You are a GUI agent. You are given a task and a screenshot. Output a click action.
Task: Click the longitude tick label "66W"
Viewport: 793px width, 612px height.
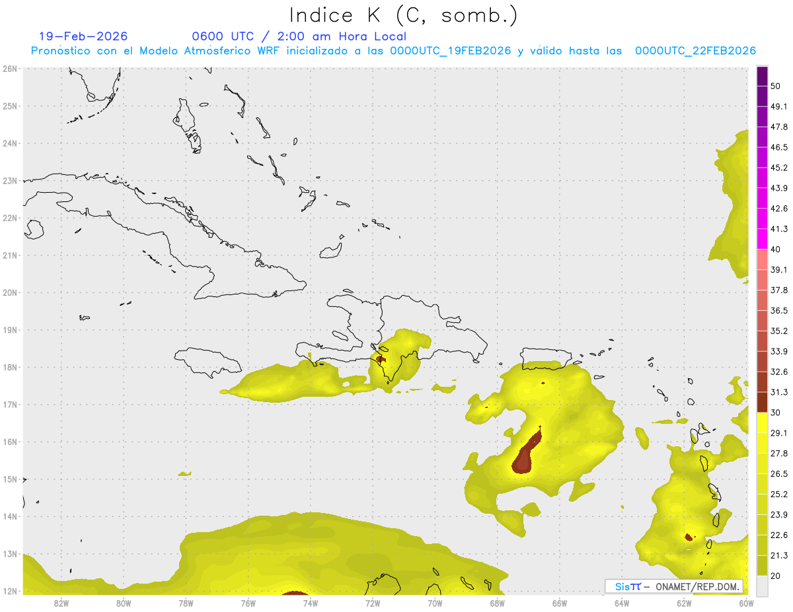point(560,603)
